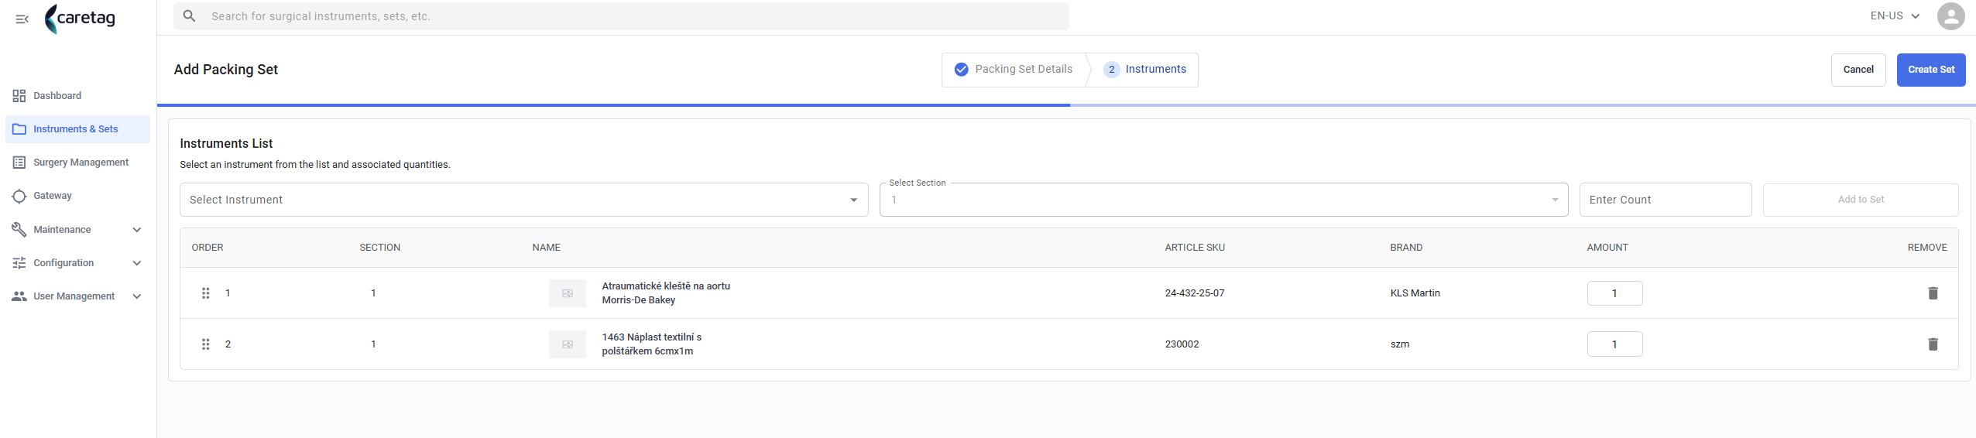Click the SECTION column header
1976x438 pixels.
click(379, 248)
